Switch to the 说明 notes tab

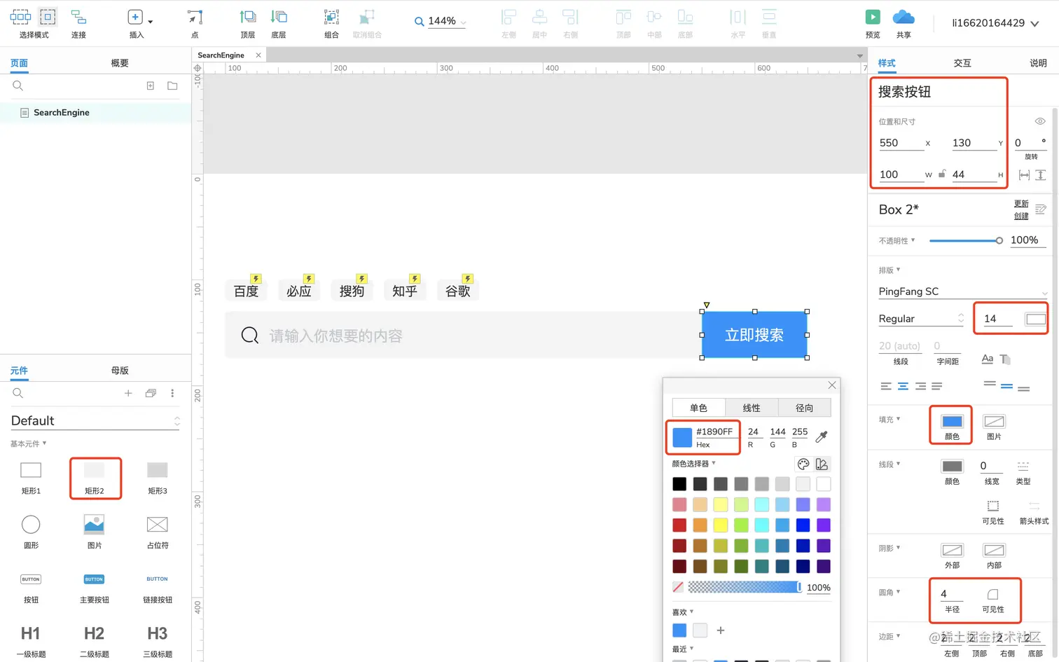pos(1038,63)
